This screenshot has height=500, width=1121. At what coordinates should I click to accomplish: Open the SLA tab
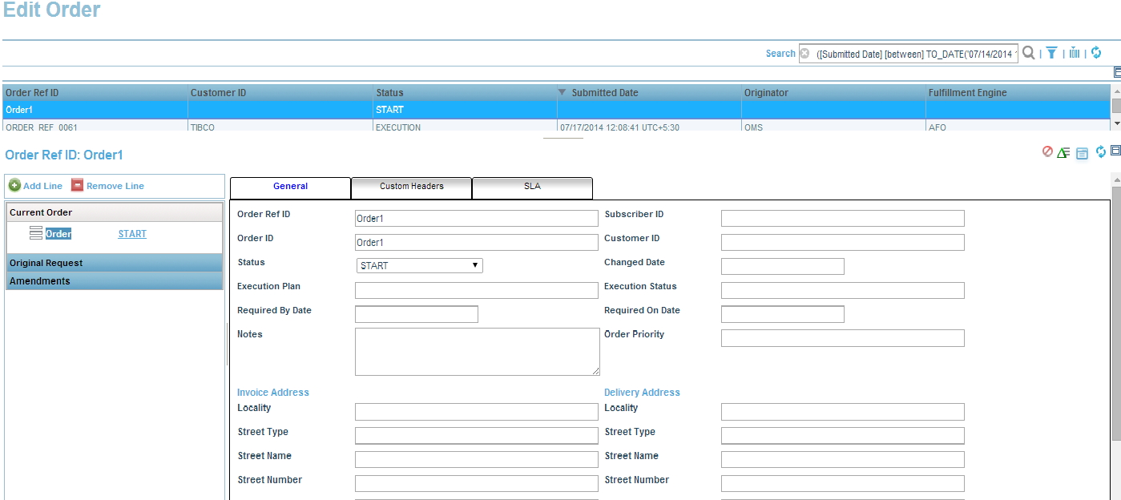(532, 187)
